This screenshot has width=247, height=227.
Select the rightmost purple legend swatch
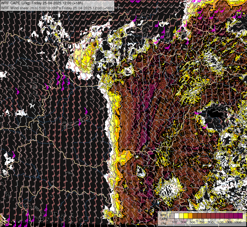240,216
